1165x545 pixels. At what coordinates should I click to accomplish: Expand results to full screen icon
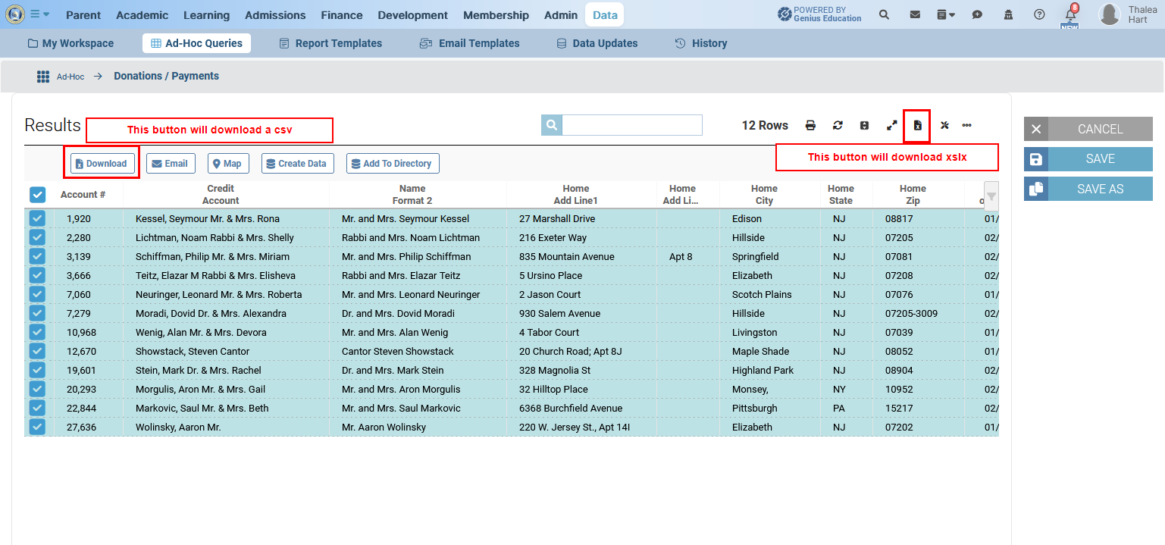click(x=892, y=125)
